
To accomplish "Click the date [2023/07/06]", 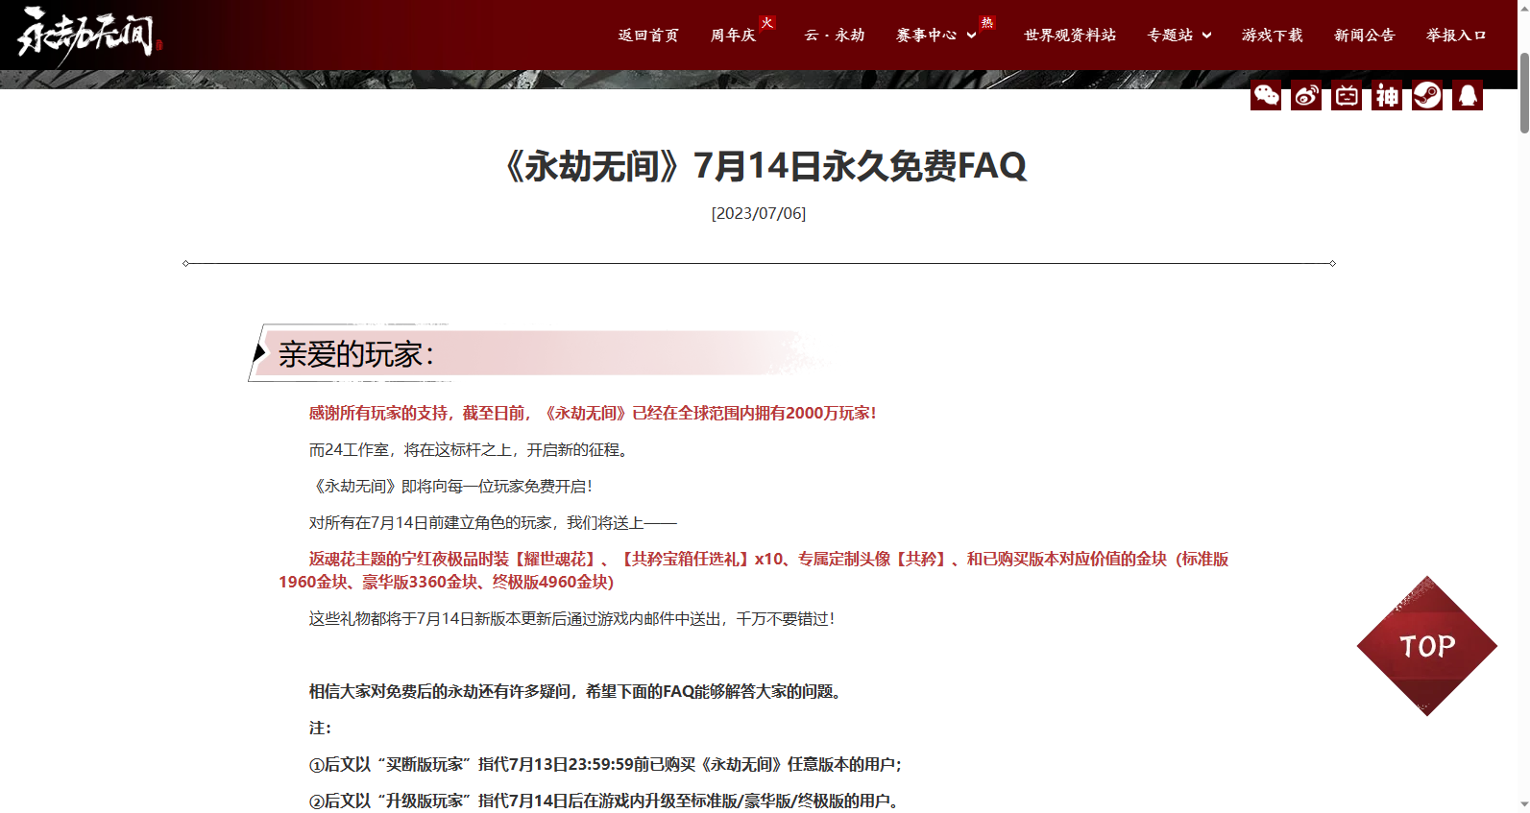I will click(759, 213).
